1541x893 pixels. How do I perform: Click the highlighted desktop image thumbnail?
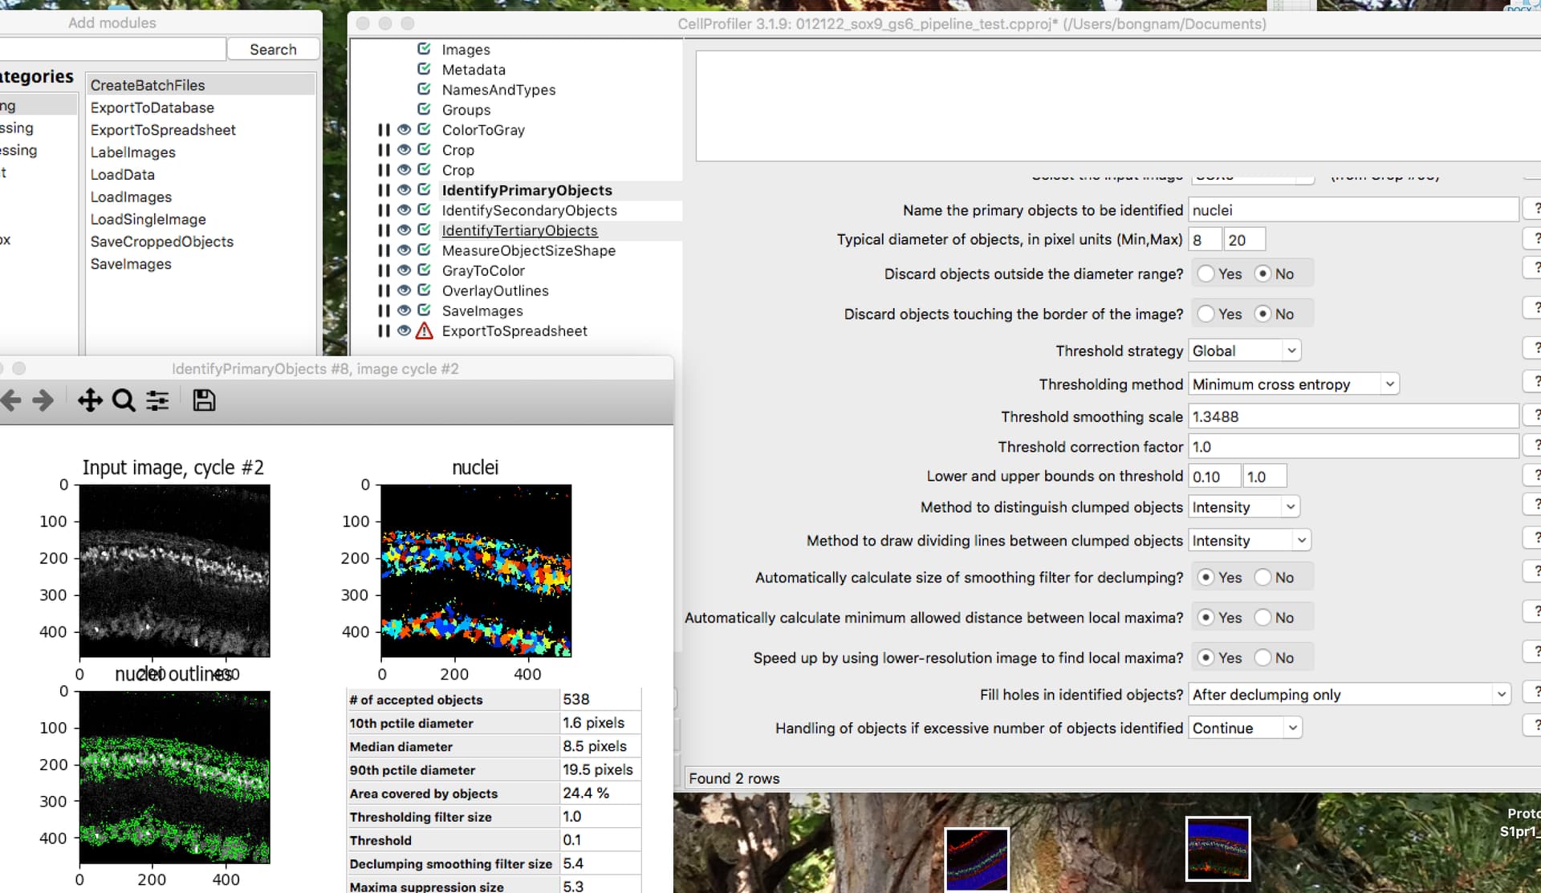click(x=1218, y=848)
